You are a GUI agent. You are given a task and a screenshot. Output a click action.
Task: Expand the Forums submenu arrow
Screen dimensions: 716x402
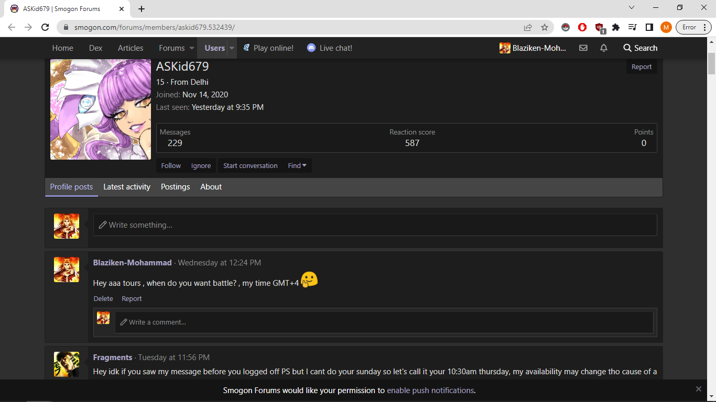(x=191, y=48)
